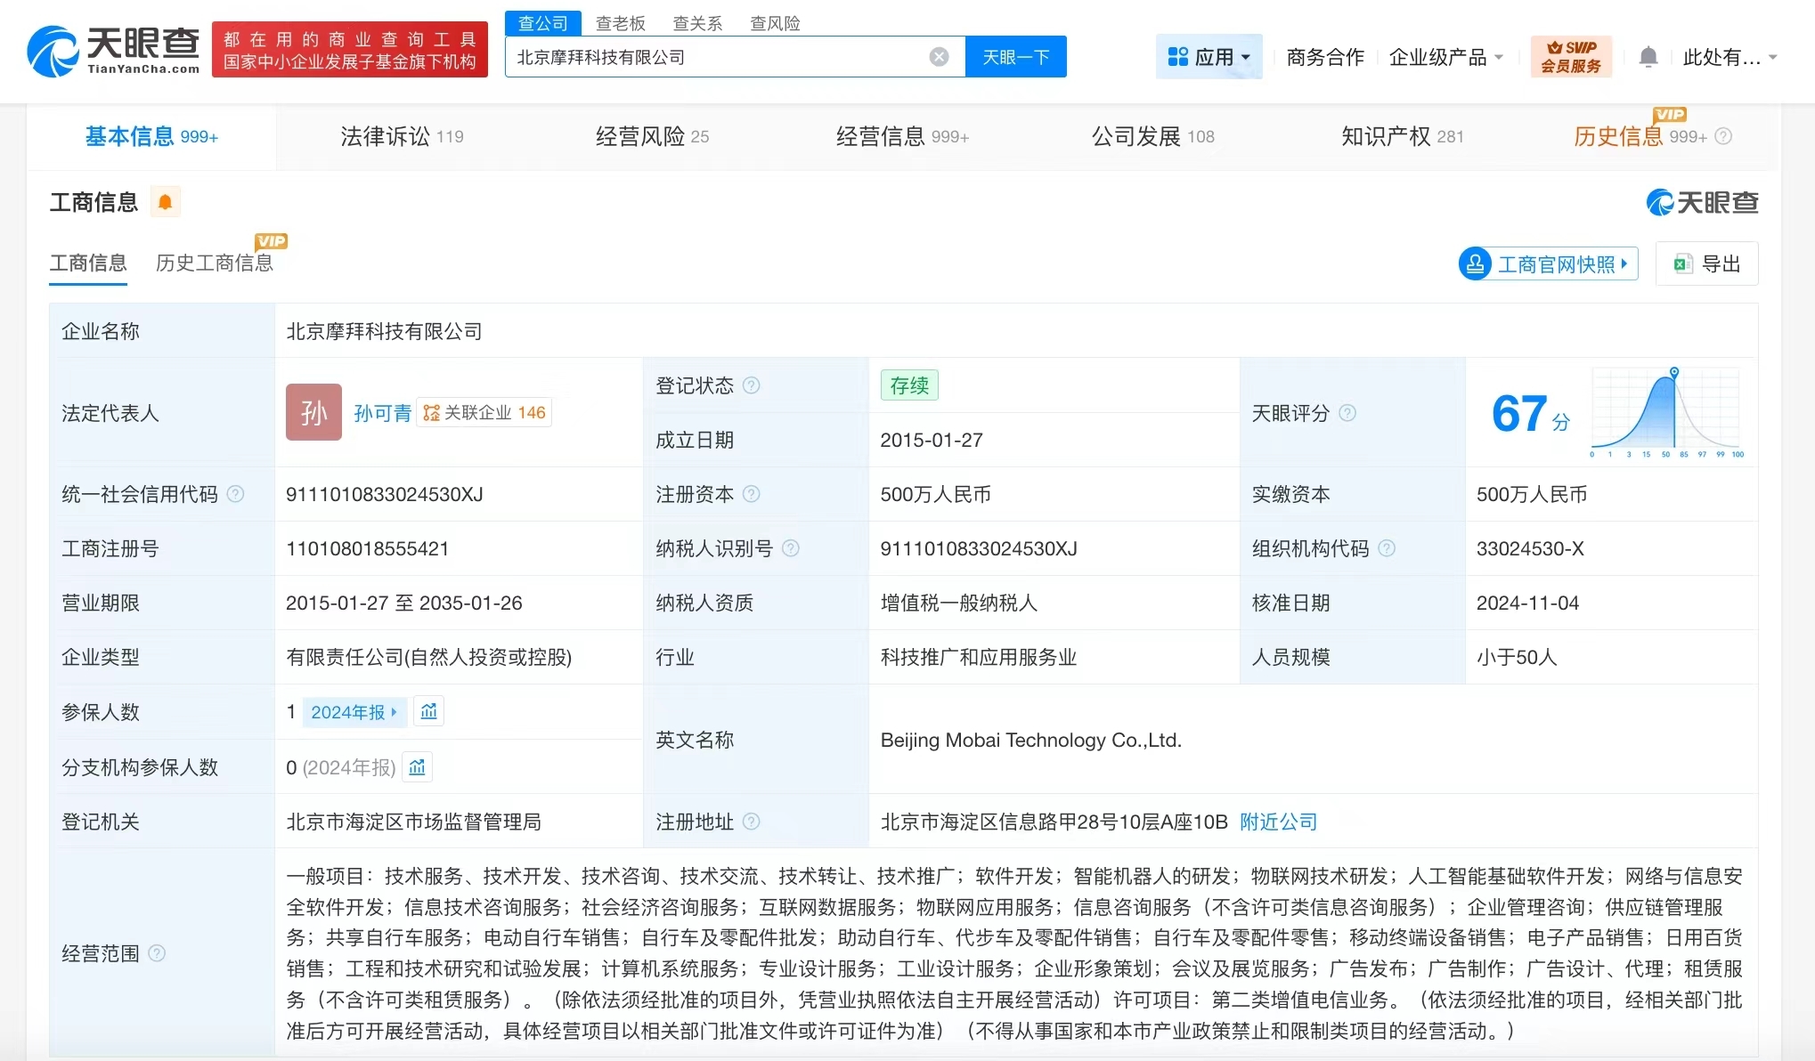The image size is (1815, 1061).
Task: Click the help icon beside 天眼评分
Action: point(1348,413)
